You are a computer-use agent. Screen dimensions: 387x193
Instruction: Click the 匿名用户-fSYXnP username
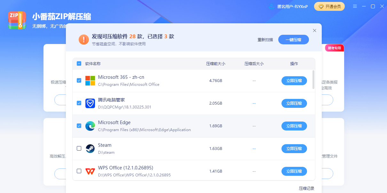click(x=293, y=6)
